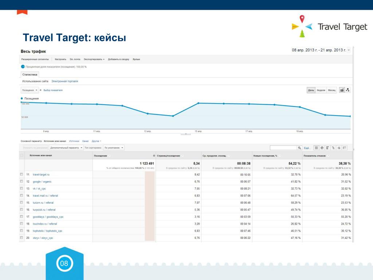
Task: Click Эл. почта toolbar button
Action: 75,59
